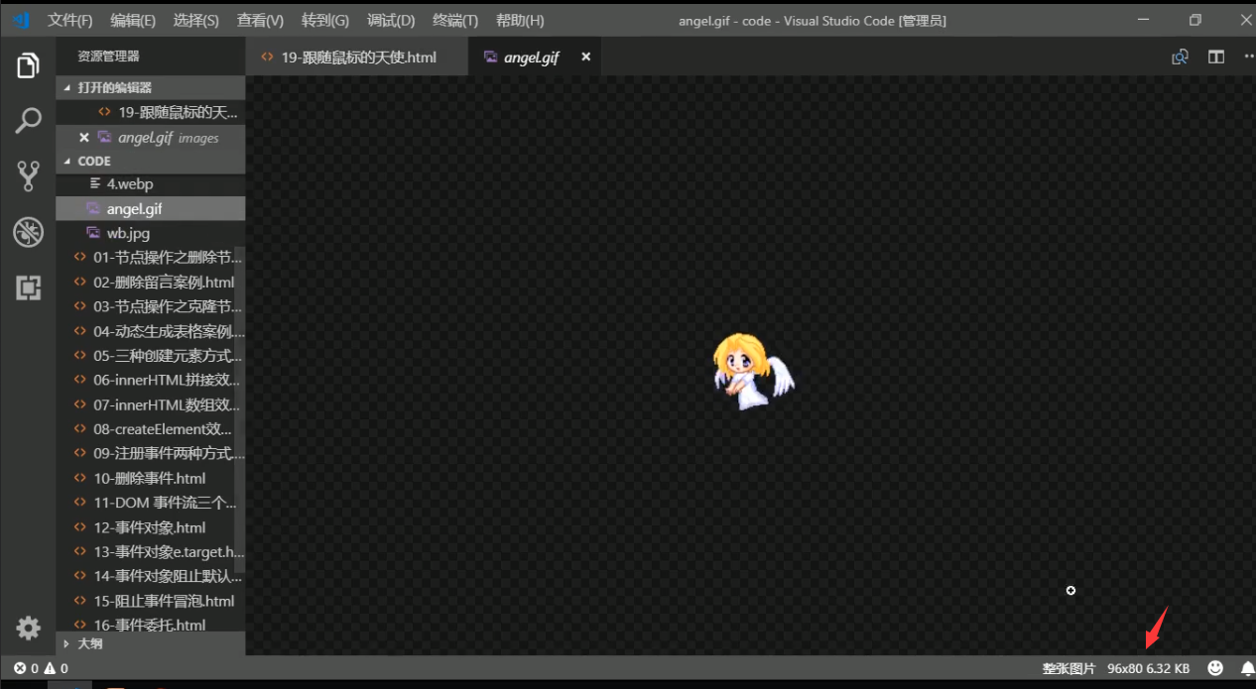Open the Extensions view
Screen dimensions: 1256x689
[28, 288]
